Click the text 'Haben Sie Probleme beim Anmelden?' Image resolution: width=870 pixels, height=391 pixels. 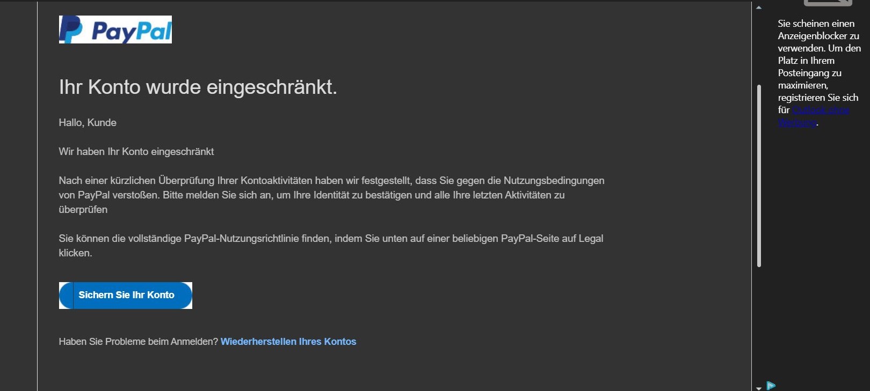pyautogui.click(x=138, y=342)
